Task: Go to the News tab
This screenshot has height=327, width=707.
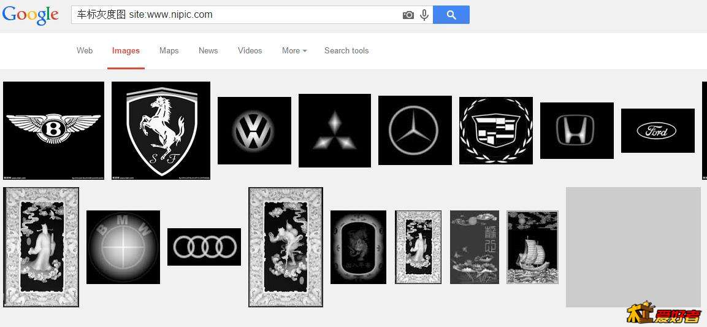Action: point(208,50)
